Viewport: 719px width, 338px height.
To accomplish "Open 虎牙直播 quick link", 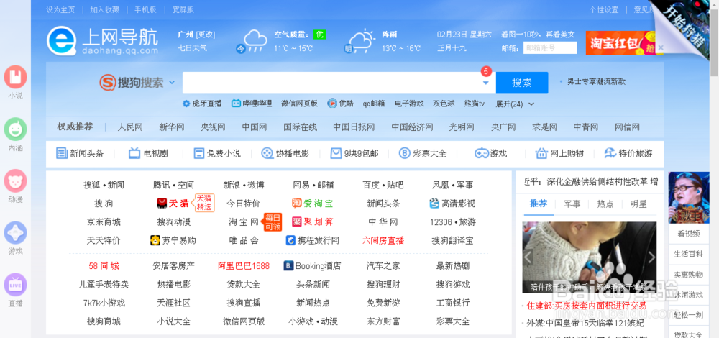I will point(202,104).
